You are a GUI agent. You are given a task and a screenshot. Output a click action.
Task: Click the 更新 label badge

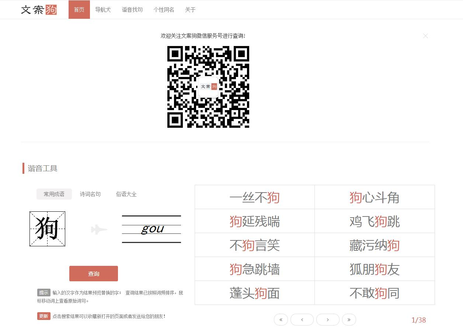[44, 316]
